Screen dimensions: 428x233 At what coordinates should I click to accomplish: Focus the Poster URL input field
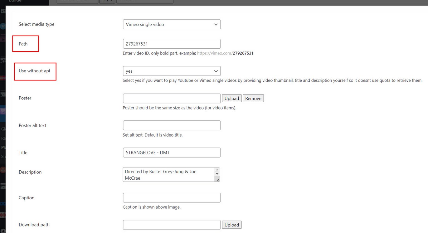pos(172,98)
